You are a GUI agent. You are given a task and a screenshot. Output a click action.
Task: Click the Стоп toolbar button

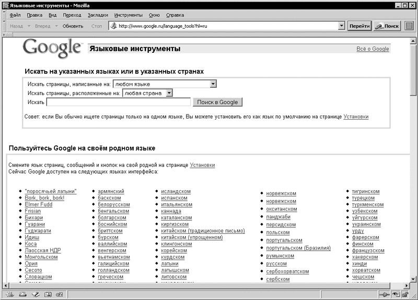(x=97, y=26)
